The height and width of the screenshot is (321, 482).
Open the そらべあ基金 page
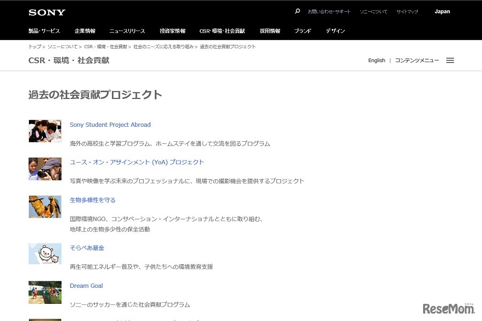coord(87,248)
